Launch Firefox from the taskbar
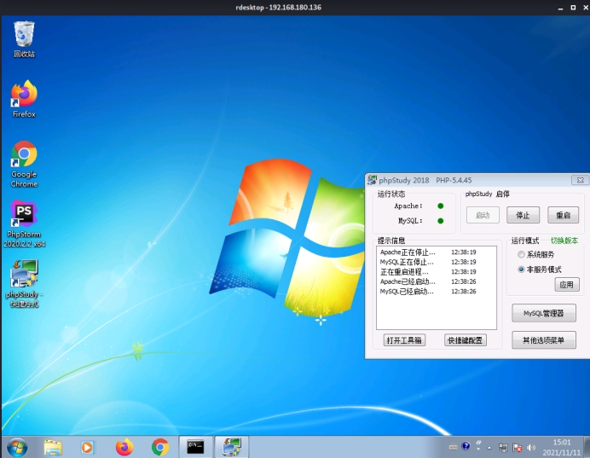Image resolution: width=590 pixels, height=458 pixels. (x=124, y=448)
